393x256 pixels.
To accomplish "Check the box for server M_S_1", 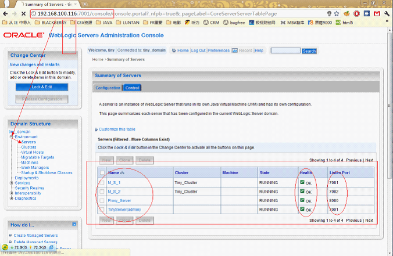I will point(102,183).
